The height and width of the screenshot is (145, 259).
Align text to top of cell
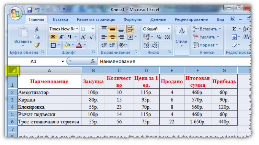(104, 29)
